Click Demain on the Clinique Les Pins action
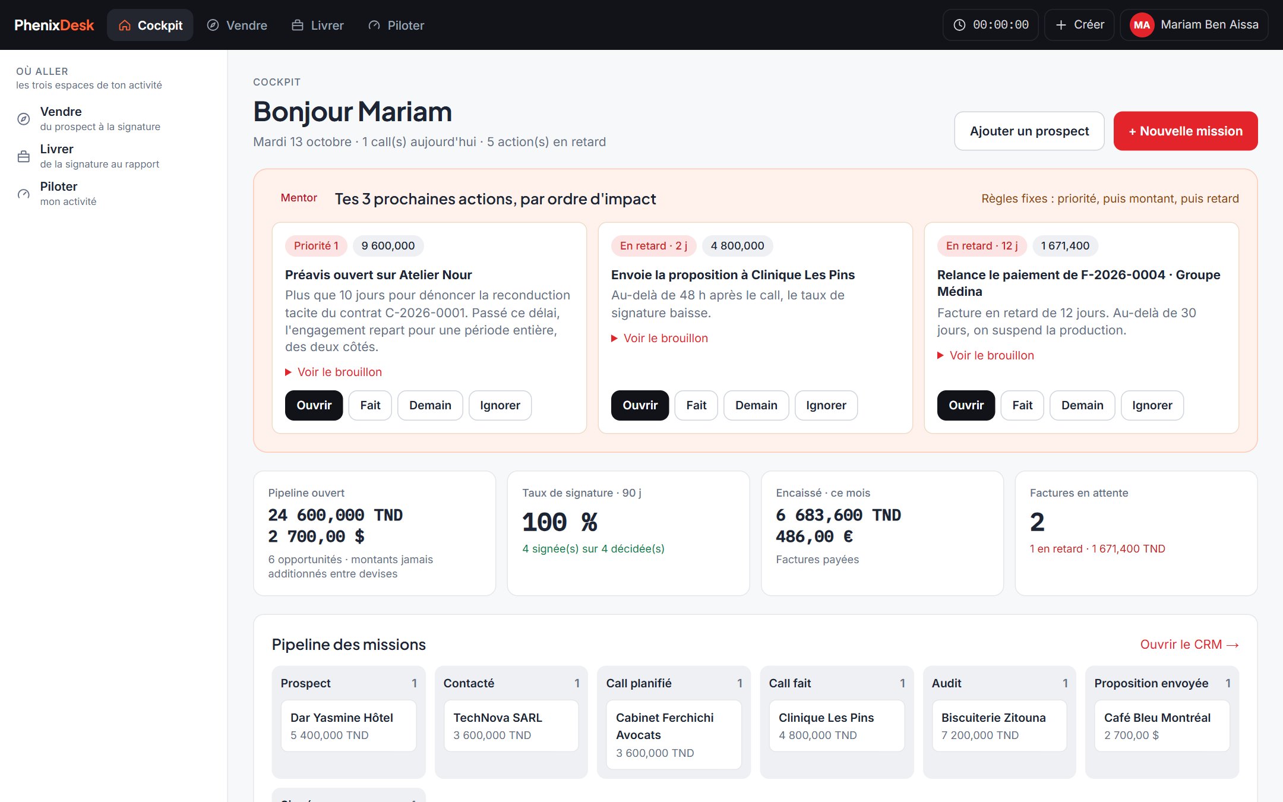The height and width of the screenshot is (802, 1283). pyautogui.click(x=756, y=405)
